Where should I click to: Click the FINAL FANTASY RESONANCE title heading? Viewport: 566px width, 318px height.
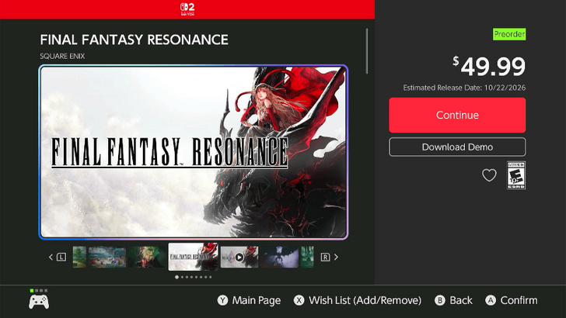coord(134,40)
